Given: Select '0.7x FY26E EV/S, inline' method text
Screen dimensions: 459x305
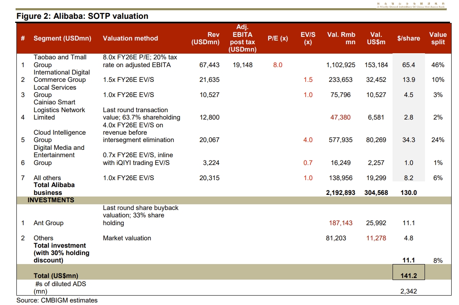Looking at the screenshot, I should click(x=138, y=159).
